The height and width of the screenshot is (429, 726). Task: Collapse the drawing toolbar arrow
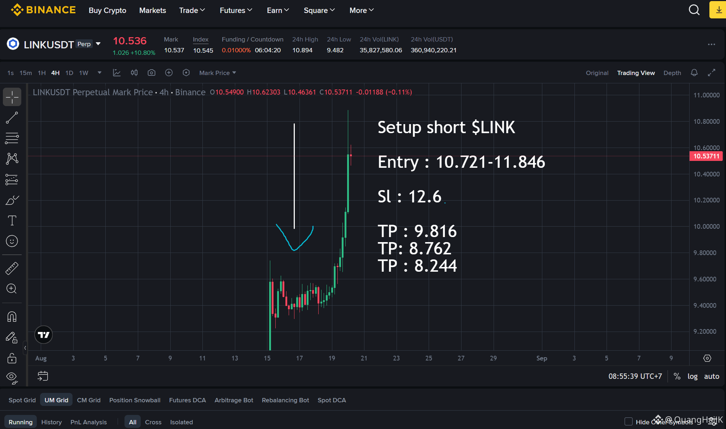click(x=25, y=348)
